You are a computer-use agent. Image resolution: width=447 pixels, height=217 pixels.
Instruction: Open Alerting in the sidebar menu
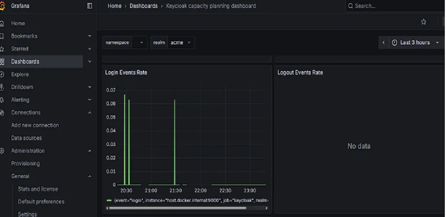click(x=20, y=100)
